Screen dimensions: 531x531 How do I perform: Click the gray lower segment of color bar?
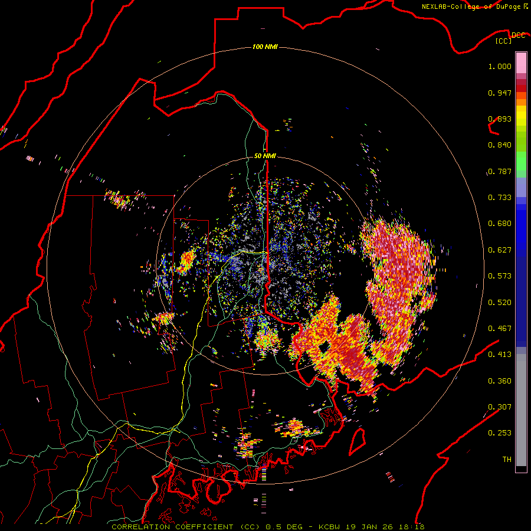point(521,410)
